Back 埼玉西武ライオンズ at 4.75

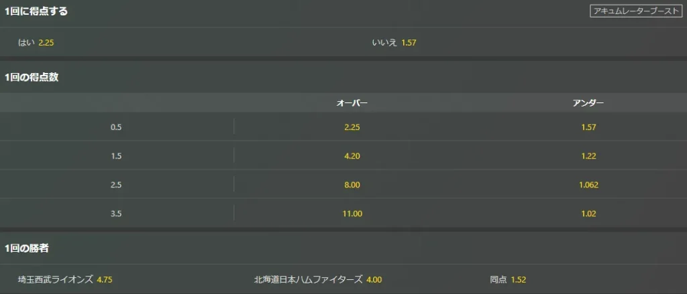point(65,279)
